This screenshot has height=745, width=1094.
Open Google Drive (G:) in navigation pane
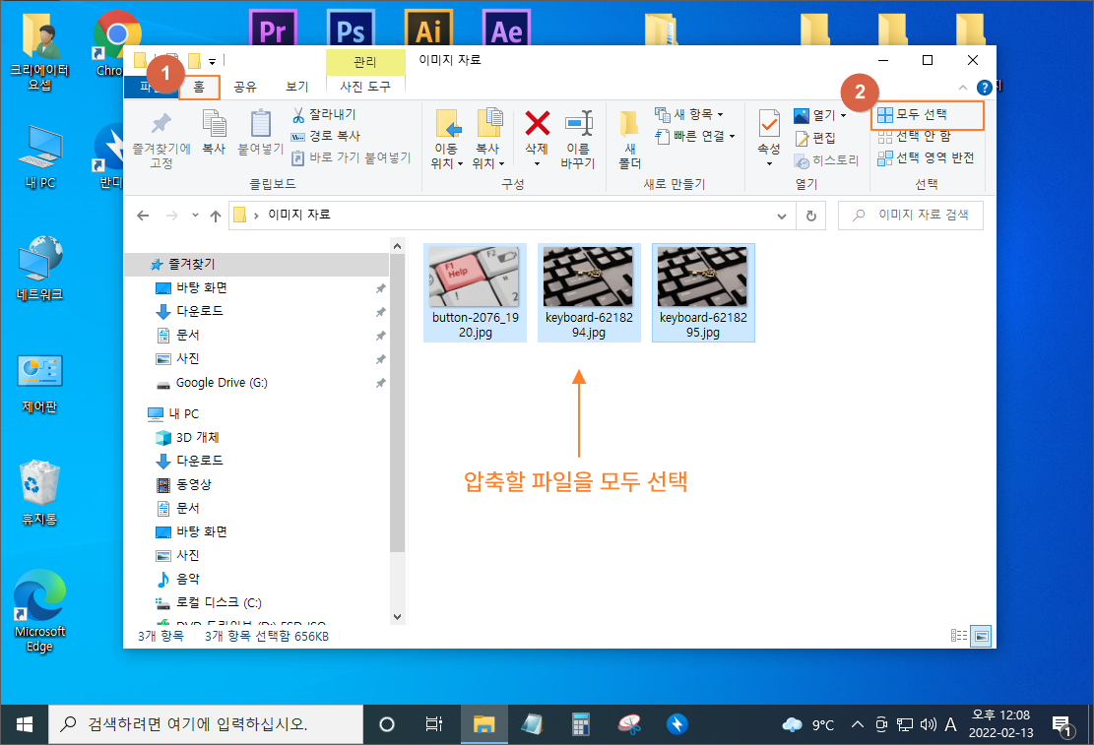[x=222, y=383]
